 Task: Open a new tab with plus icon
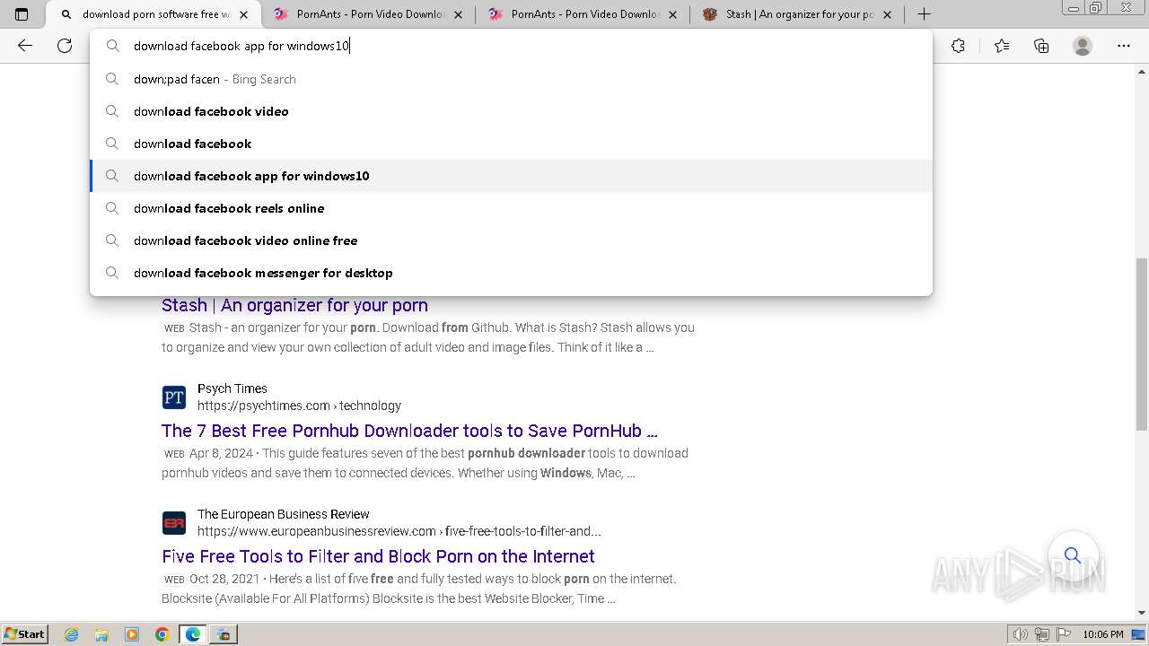coord(924,14)
